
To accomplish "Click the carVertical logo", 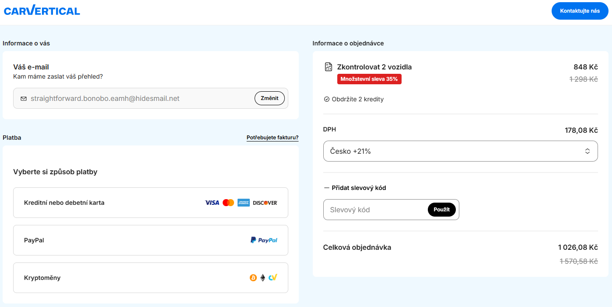I will [42, 11].
